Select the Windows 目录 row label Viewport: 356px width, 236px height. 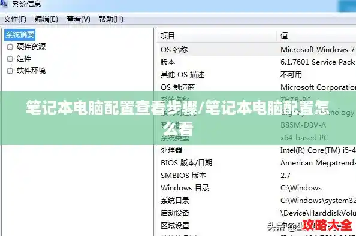(185, 188)
